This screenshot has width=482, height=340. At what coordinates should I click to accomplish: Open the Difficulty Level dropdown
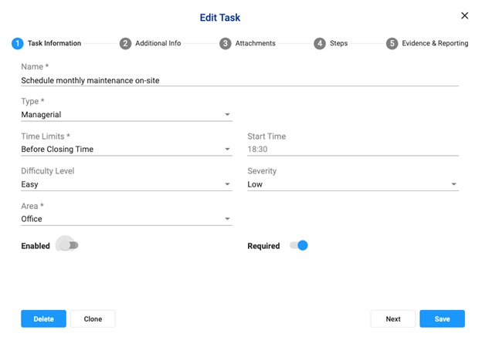coord(127,184)
